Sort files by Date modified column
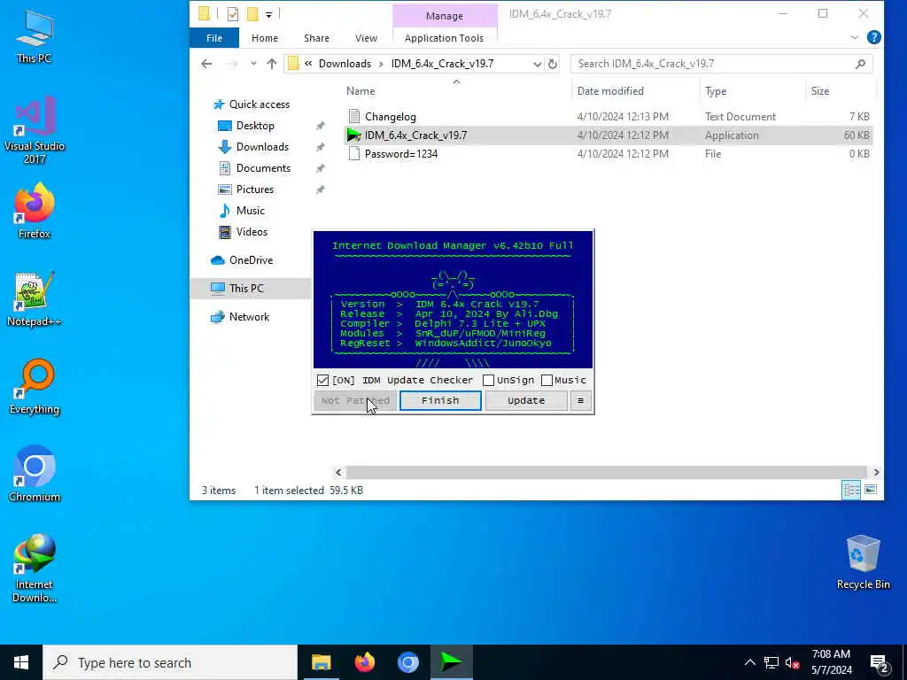This screenshot has width=907, height=680. pyautogui.click(x=610, y=91)
